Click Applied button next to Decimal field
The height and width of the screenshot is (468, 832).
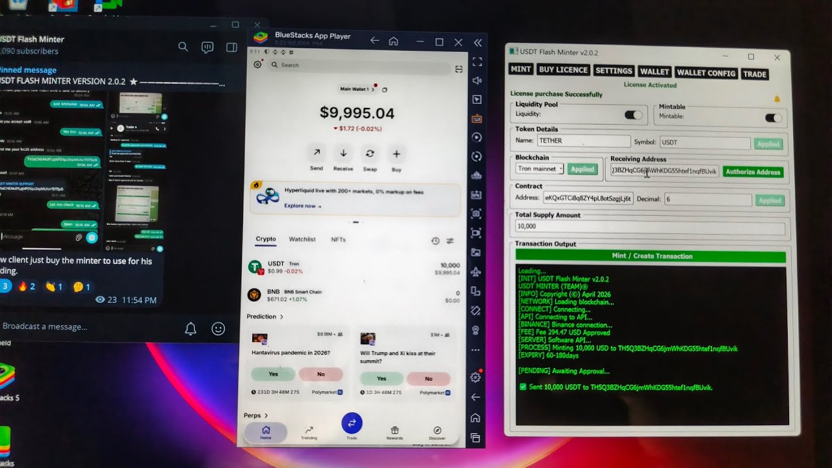tap(770, 201)
